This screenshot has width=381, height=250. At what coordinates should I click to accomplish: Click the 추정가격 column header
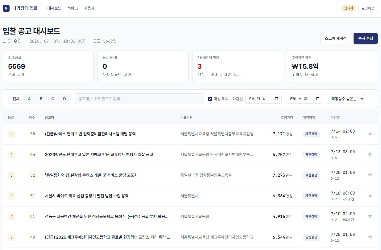[x=287, y=118]
